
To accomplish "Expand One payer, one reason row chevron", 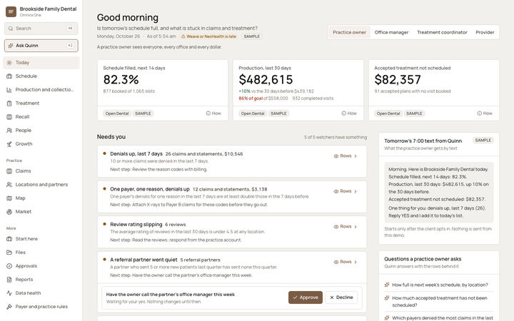I will pos(356,192).
